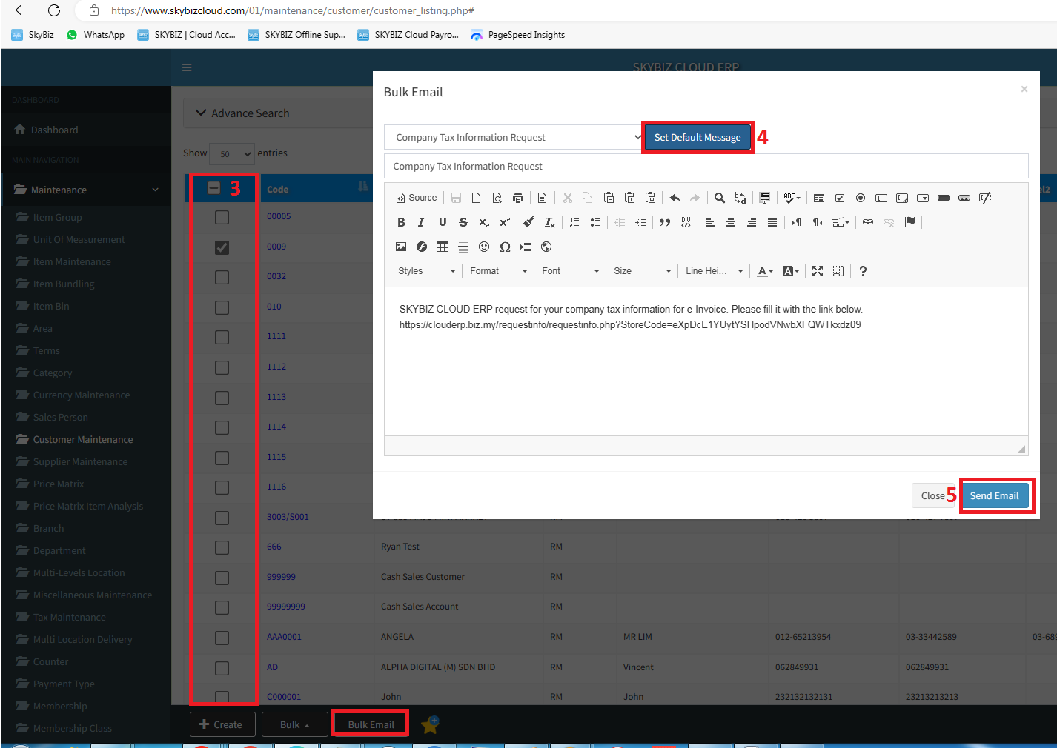Expand the show entries count dropdown
Viewport: 1057px width, 748px height.
pyautogui.click(x=232, y=154)
